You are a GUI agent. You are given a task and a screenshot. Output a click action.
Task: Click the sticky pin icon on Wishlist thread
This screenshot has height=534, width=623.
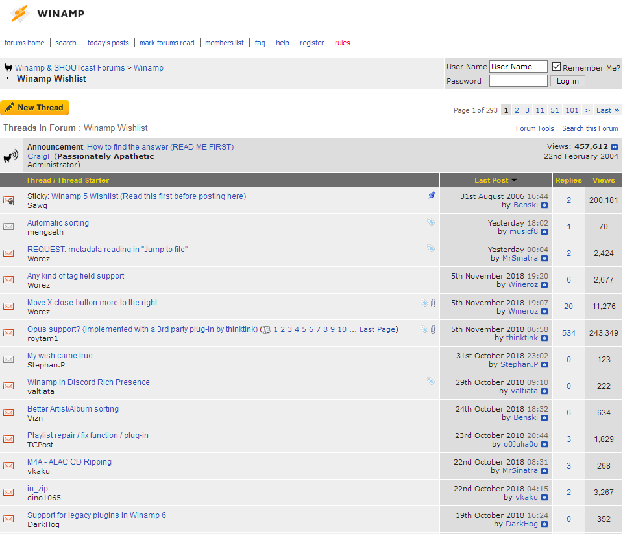432,195
